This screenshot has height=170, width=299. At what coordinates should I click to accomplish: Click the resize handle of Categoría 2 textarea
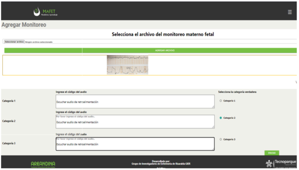pos(213,127)
